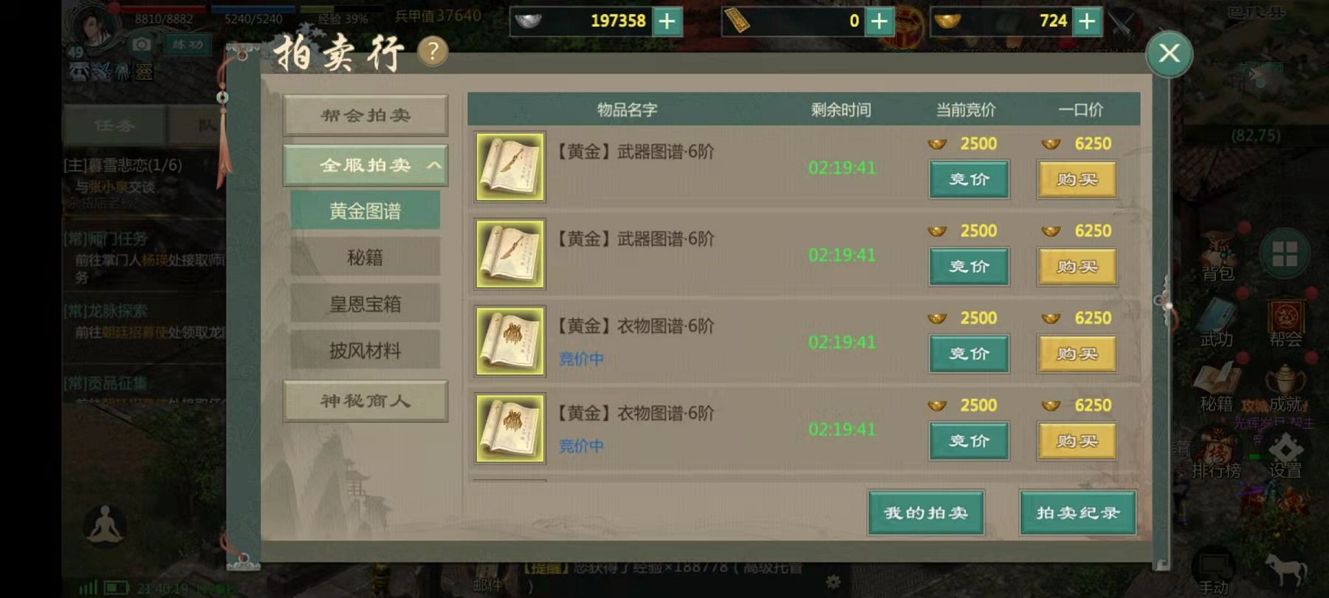Screen dimensions: 1329x598
Task: Open the 设置 settings gear icon
Action: pyautogui.click(x=1285, y=455)
